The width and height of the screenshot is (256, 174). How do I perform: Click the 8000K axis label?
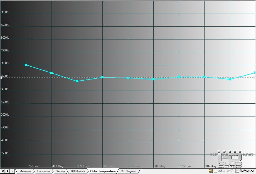coord(5,38)
